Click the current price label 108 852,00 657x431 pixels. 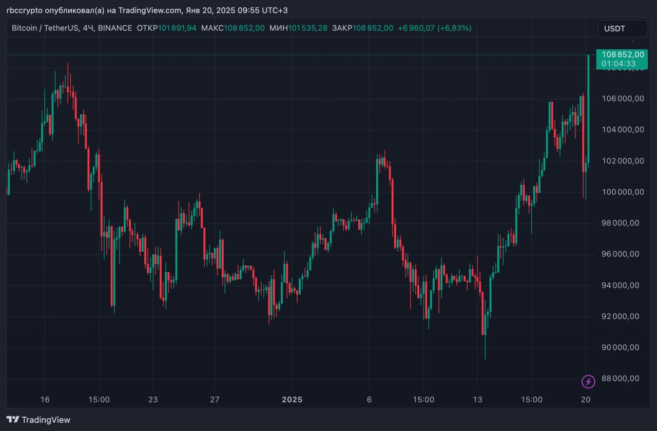[623, 54]
